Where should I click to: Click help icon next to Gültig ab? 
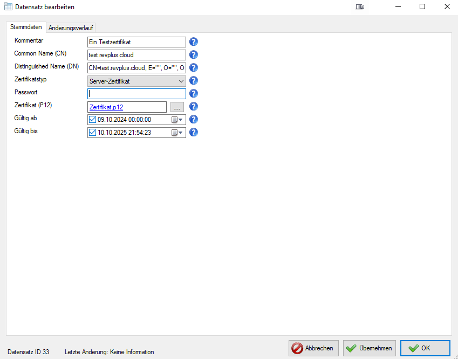(194, 120)
